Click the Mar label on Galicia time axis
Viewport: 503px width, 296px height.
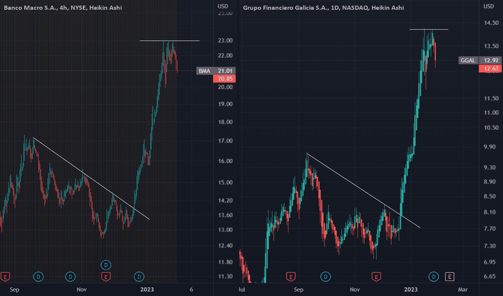(x=463, y=290)
